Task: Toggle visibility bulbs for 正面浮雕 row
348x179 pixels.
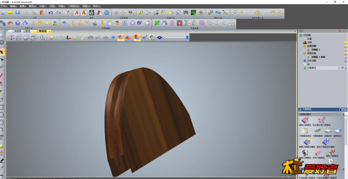Action: click(x=346, y=46)
